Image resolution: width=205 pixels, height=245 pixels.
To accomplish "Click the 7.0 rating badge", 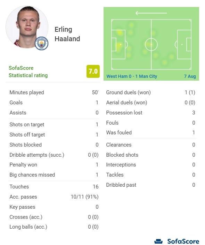I will tap(93, 71).
